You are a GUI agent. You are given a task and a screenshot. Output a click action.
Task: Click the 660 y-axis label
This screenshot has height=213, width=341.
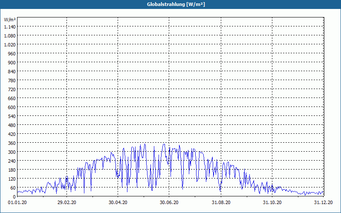pos(12,98)
